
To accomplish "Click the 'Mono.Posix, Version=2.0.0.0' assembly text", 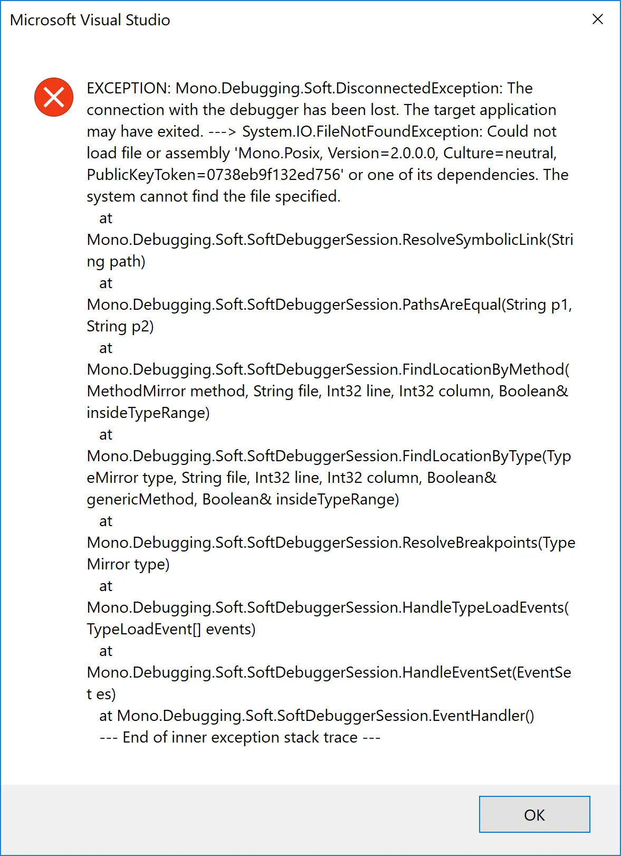I will pos(336,153).
